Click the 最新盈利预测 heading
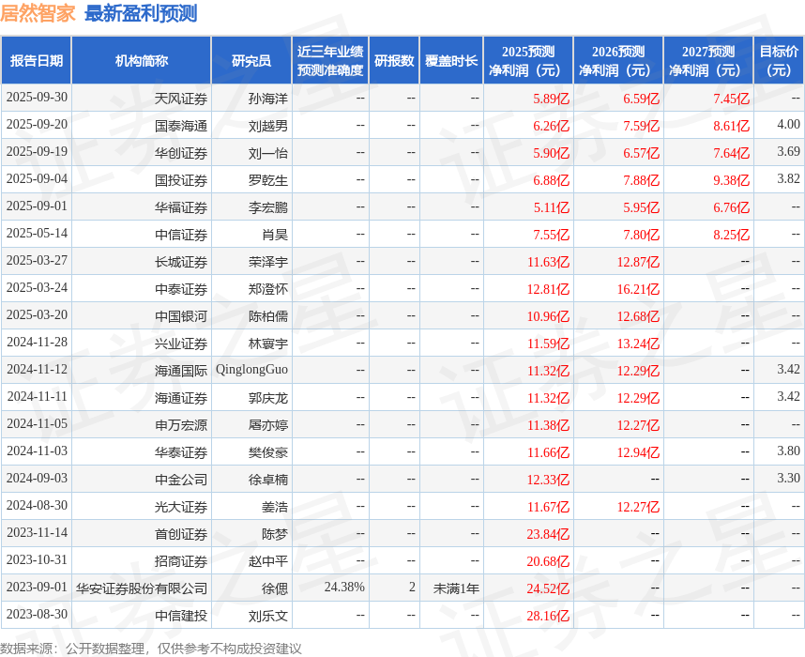This screenshot has height=657, width=805. [141, 13]
